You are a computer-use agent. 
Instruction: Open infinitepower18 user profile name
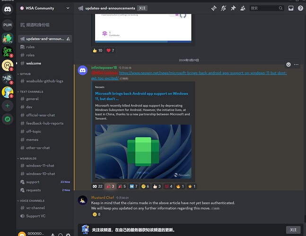pos(104,67)
